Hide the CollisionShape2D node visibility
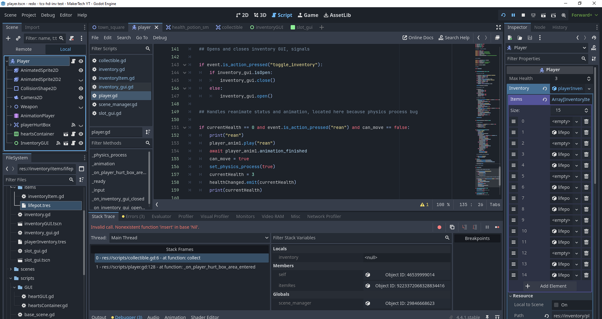Image resolution: width=602 pixels, height=319 pixels. (x=81, y=88)
